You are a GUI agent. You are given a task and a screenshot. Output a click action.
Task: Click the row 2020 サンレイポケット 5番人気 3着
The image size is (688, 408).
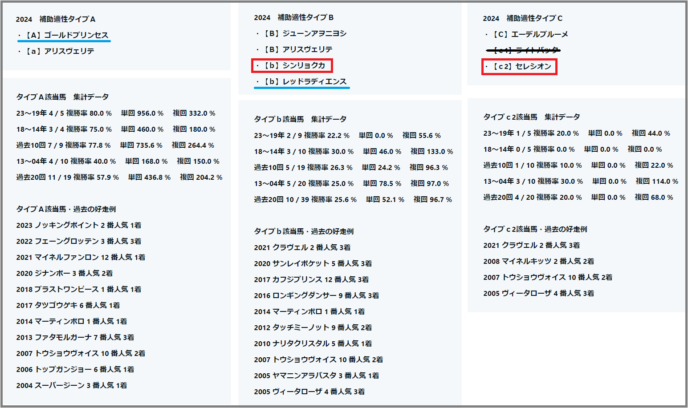[x=313, y=264]
